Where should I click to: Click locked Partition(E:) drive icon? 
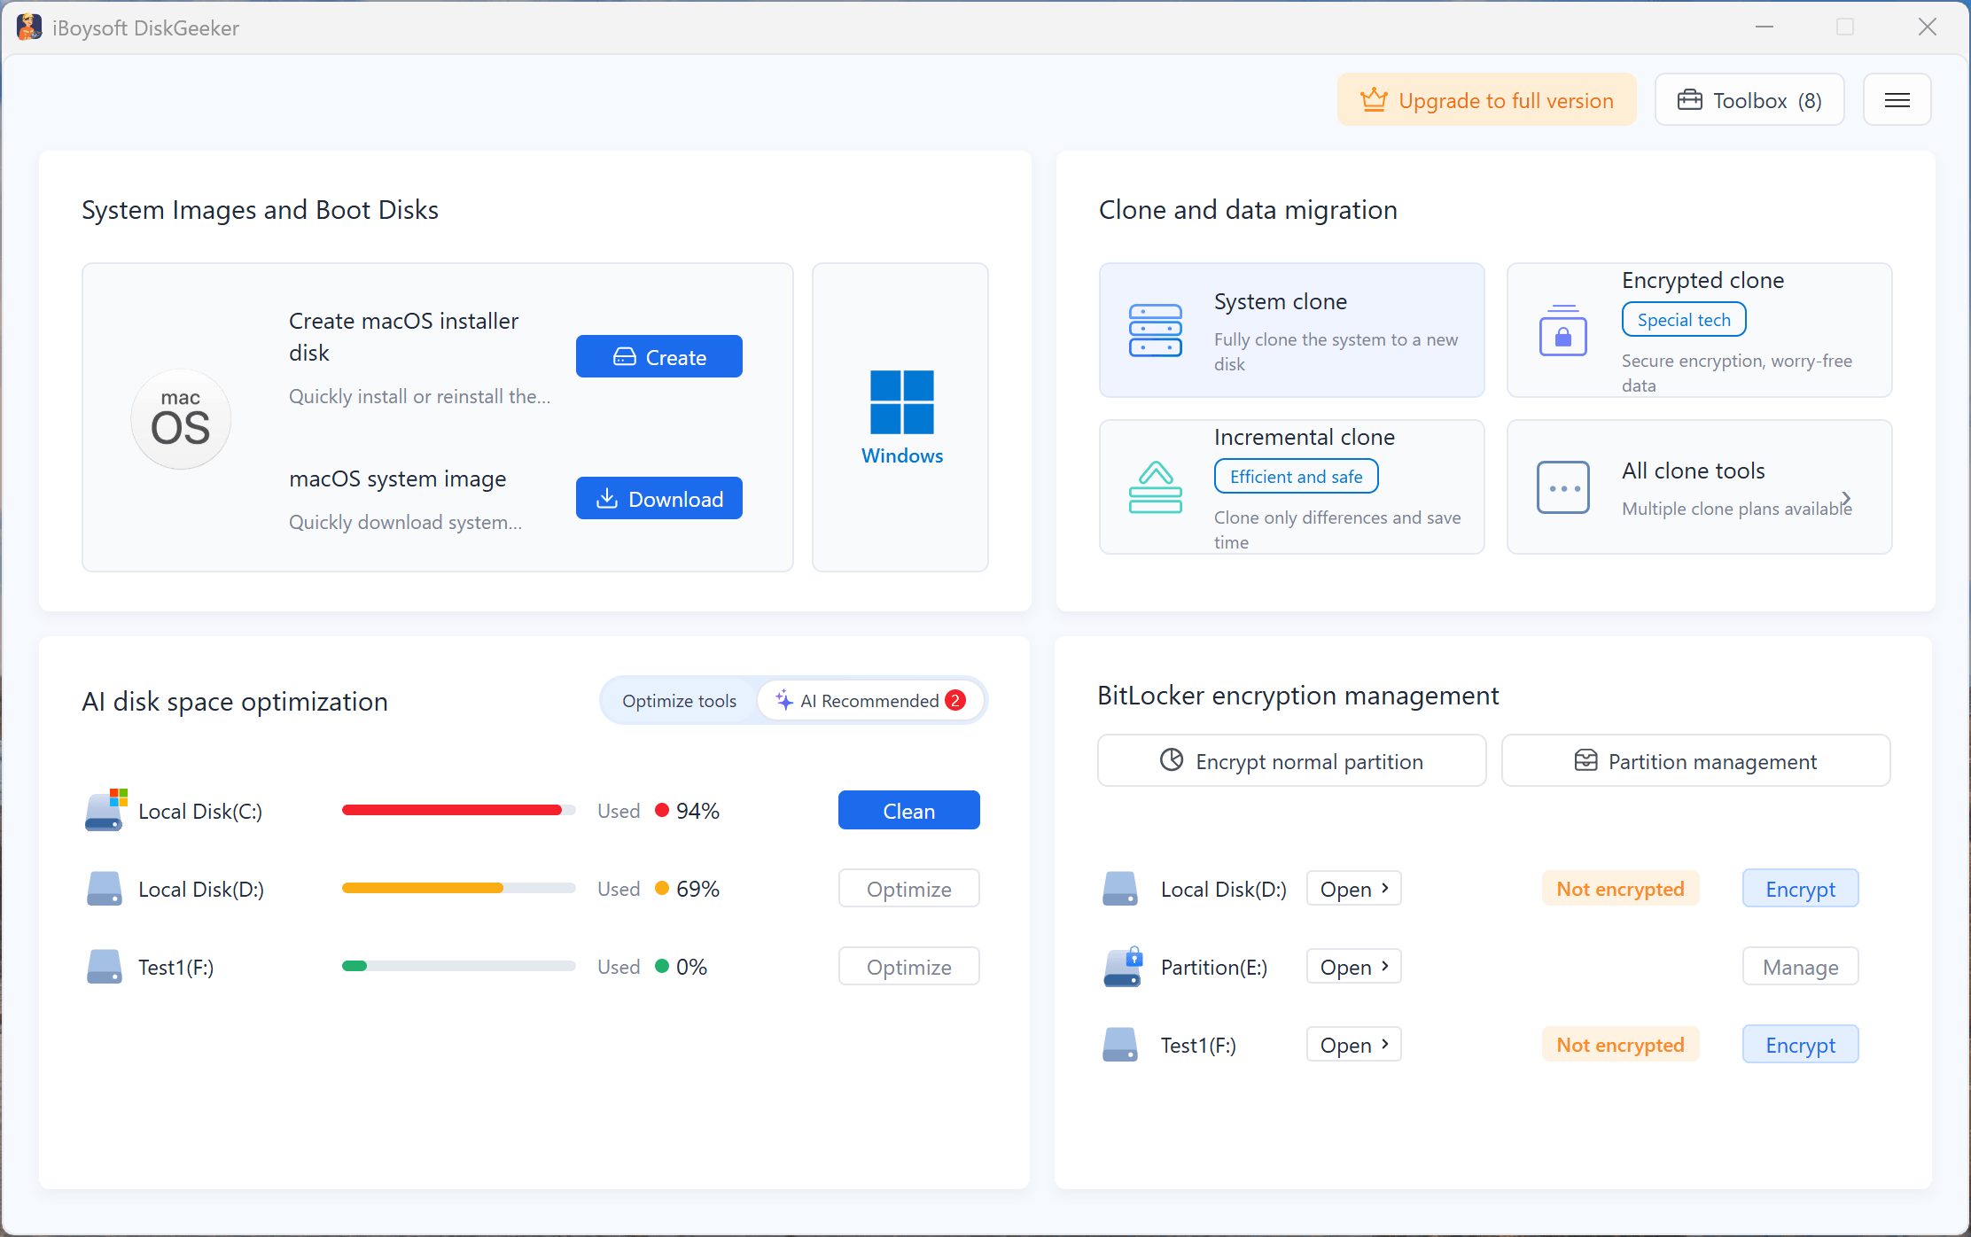1123,967
